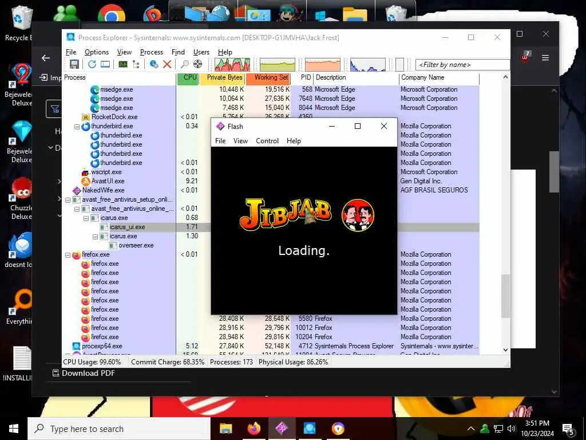Sort by the Private Bytes column header
This screenshot has width=586, height=440.
223,78
